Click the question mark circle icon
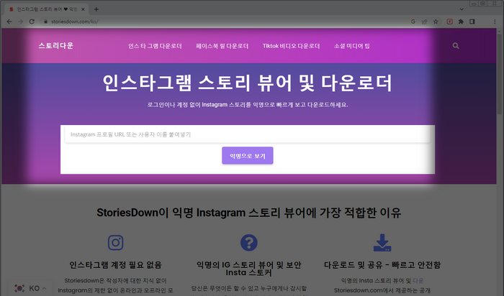Image resolution: width=504 pixels, height=296 pixels. [249, 242]
